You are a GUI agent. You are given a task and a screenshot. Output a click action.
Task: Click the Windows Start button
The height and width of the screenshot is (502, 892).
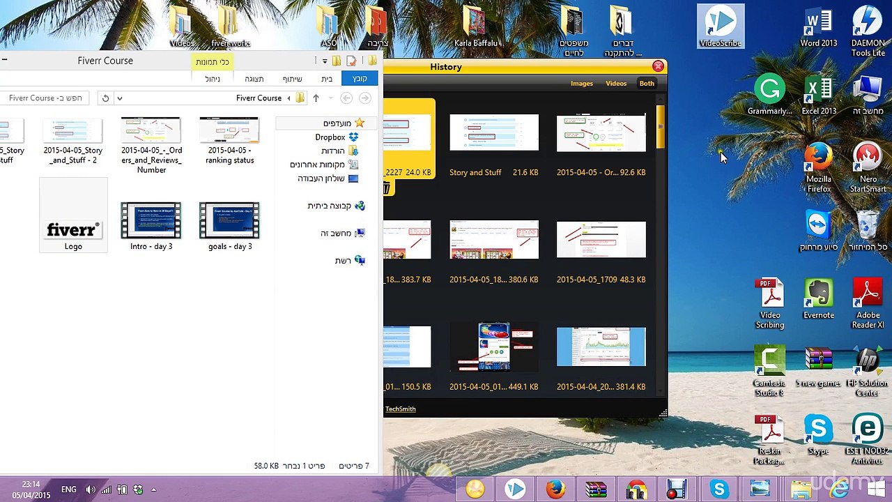(x=875, y=489)
